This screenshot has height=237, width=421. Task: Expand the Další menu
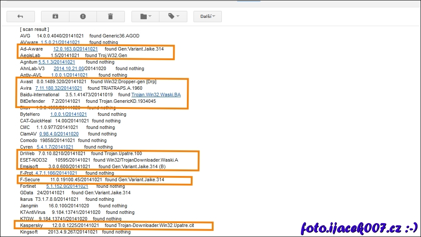[x=207, y=17]
